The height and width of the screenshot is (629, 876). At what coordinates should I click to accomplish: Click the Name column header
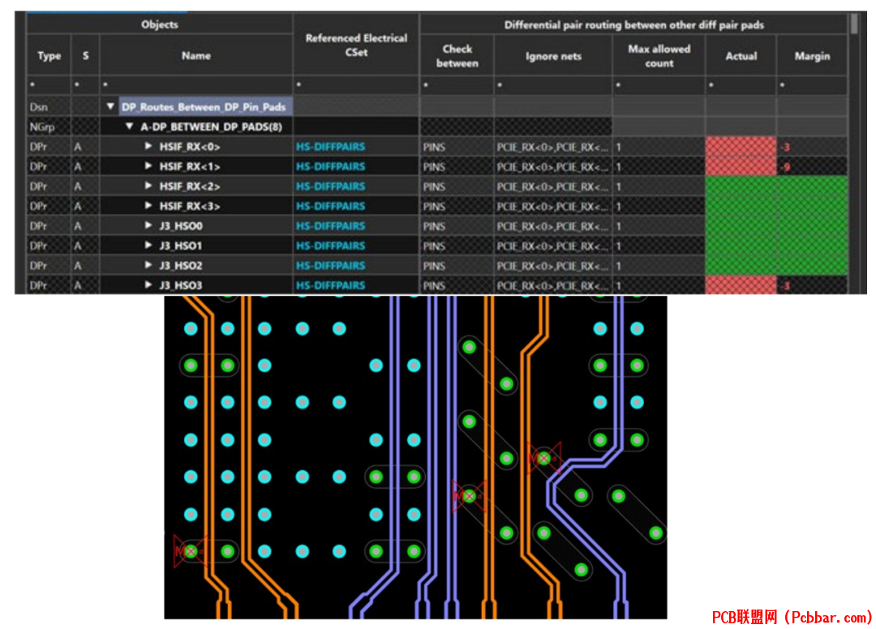196,55
